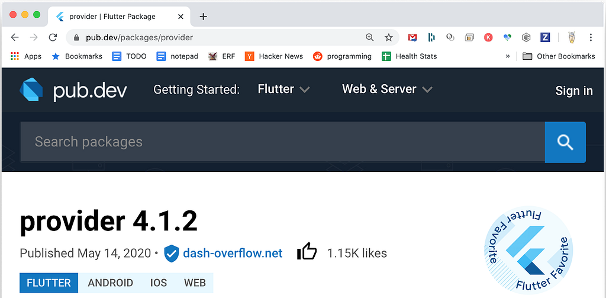
Task: Open the Chrome three-dot menu
Action: coord(591,37)
